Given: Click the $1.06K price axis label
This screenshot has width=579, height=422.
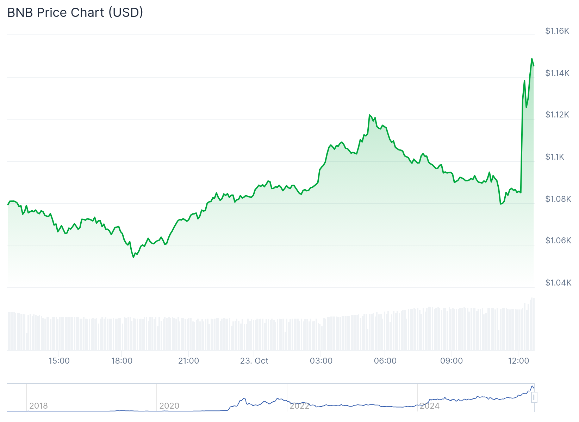Looking at the screenshot, I should (x=558, y=241).
